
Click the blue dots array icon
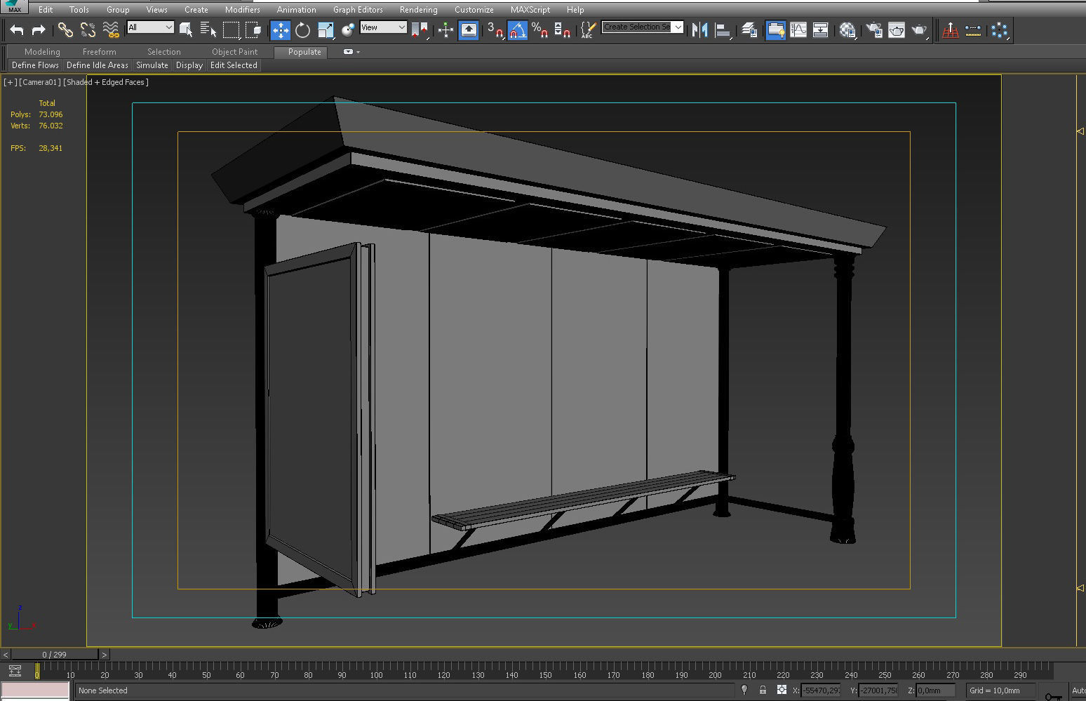tap(999, 29)
